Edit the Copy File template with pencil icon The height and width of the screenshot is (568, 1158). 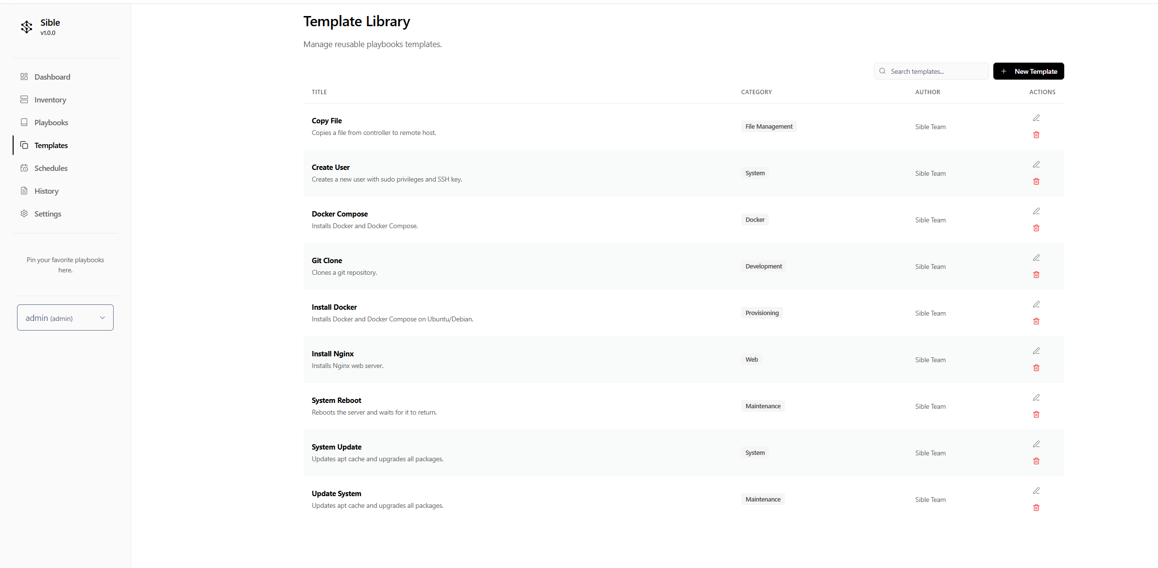(x=1036, y=117)
